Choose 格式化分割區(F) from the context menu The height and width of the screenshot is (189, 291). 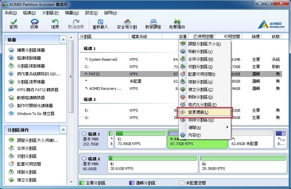tap(205, 105)
